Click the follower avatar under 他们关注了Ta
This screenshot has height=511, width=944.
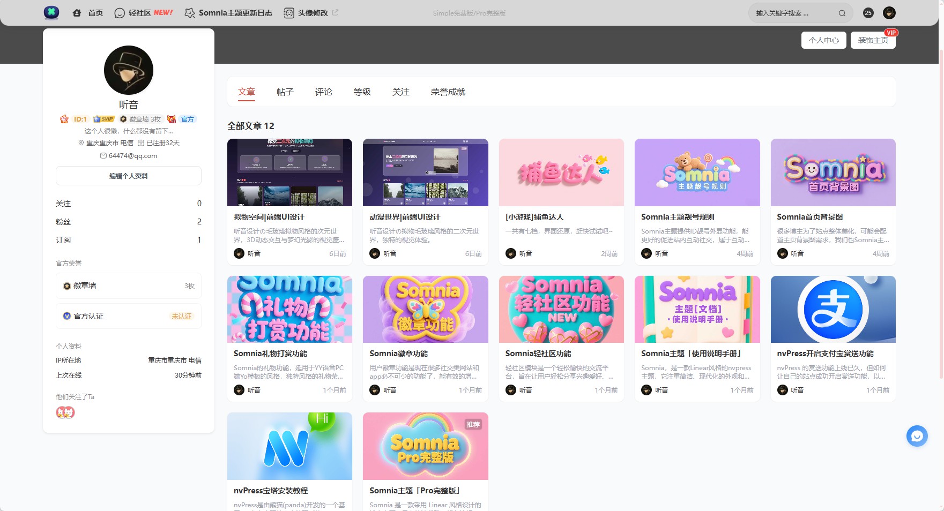(x=65, y=412)
